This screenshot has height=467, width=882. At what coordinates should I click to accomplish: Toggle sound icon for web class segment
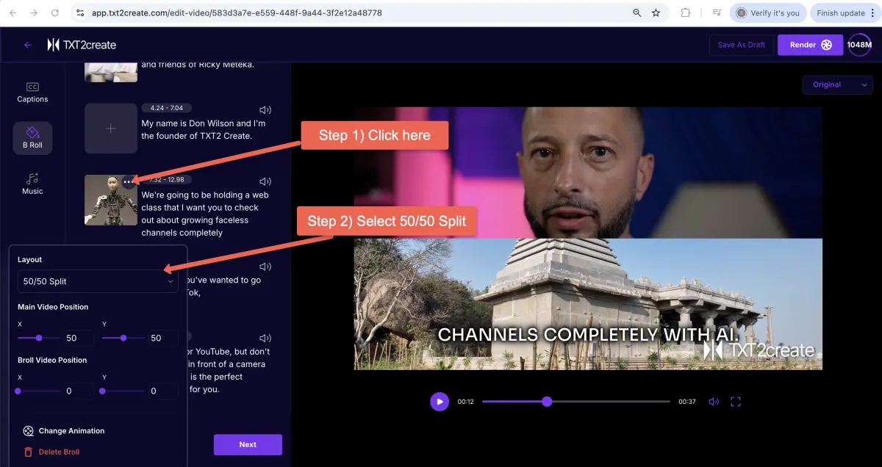265,181
